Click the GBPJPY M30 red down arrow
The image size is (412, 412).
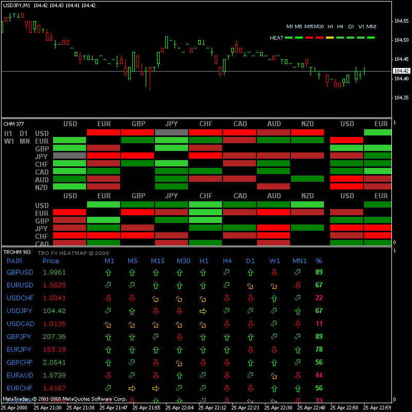pyautogui.click(x=179, y=337)
